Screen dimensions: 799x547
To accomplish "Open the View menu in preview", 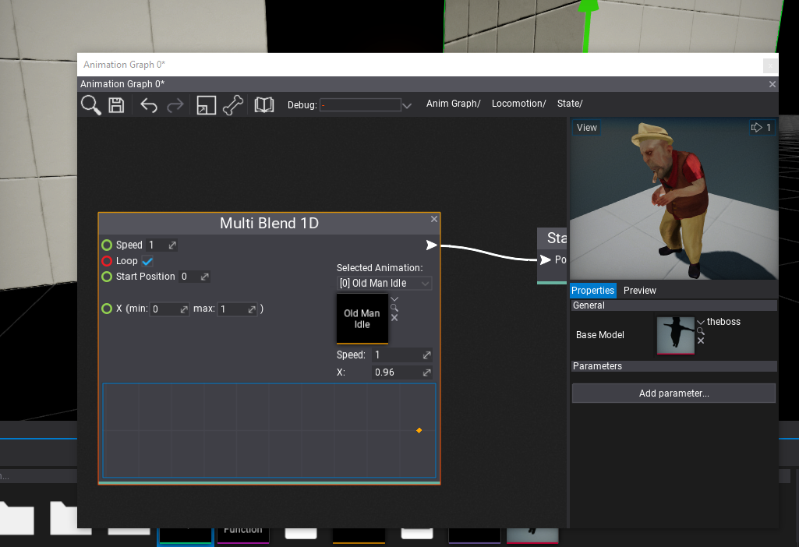I will click(x=586, y=127).
